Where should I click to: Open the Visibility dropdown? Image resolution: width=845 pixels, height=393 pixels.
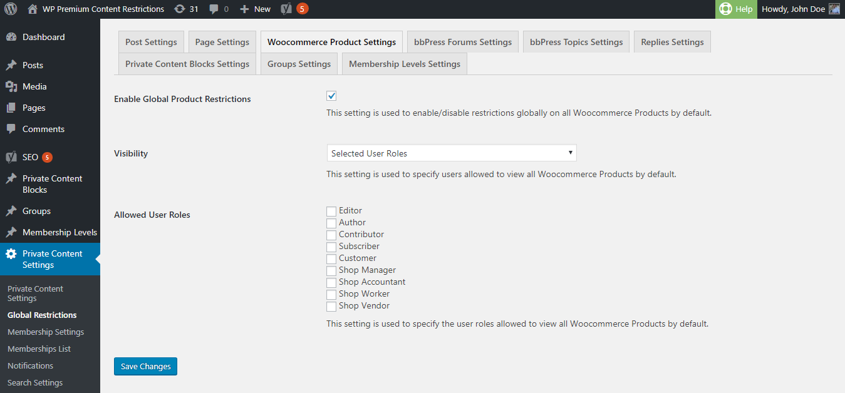(x=452, y=153)
